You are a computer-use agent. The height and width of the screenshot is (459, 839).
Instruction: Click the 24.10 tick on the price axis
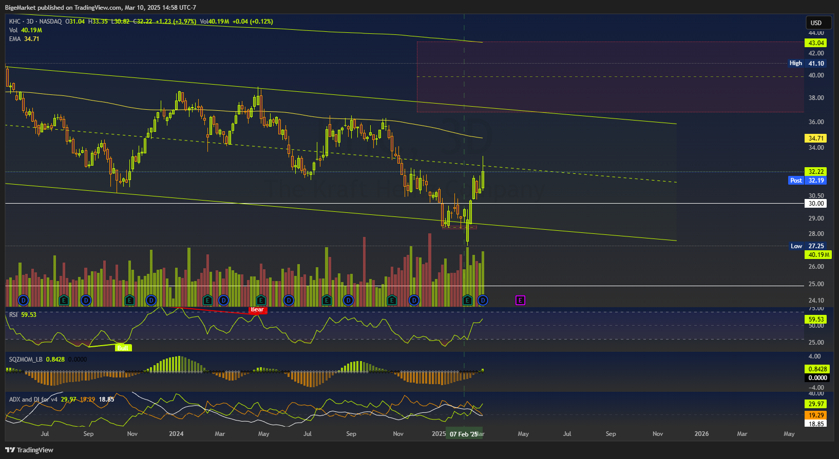(816, 301)
